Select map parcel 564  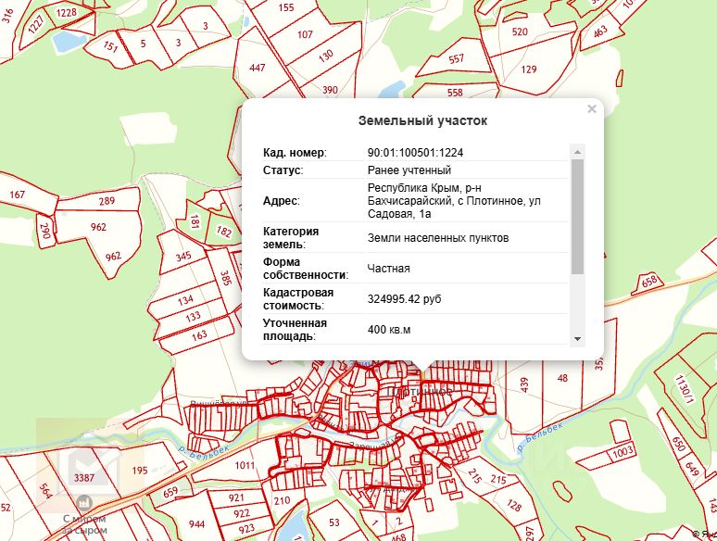coord(44,489)
